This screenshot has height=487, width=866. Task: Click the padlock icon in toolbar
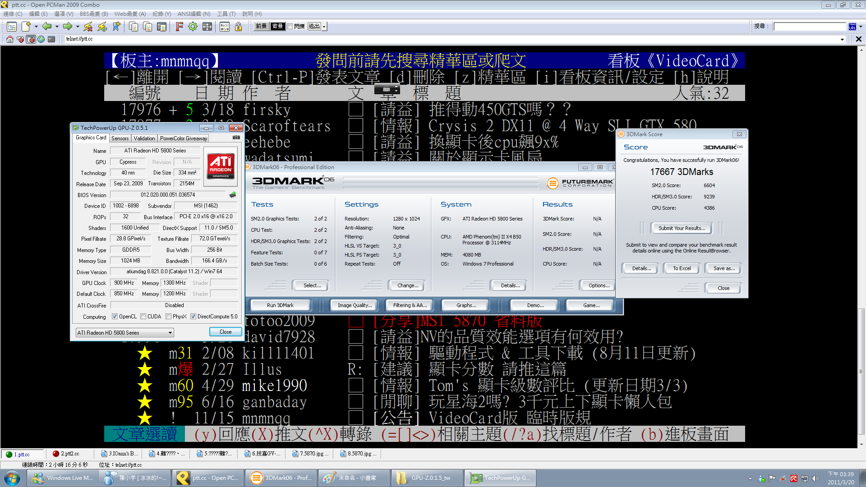(238, 27)
